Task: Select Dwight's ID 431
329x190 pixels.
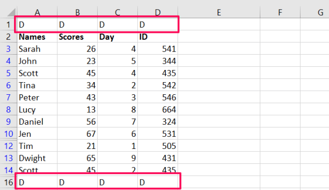Action: click(x=158, y=158)
